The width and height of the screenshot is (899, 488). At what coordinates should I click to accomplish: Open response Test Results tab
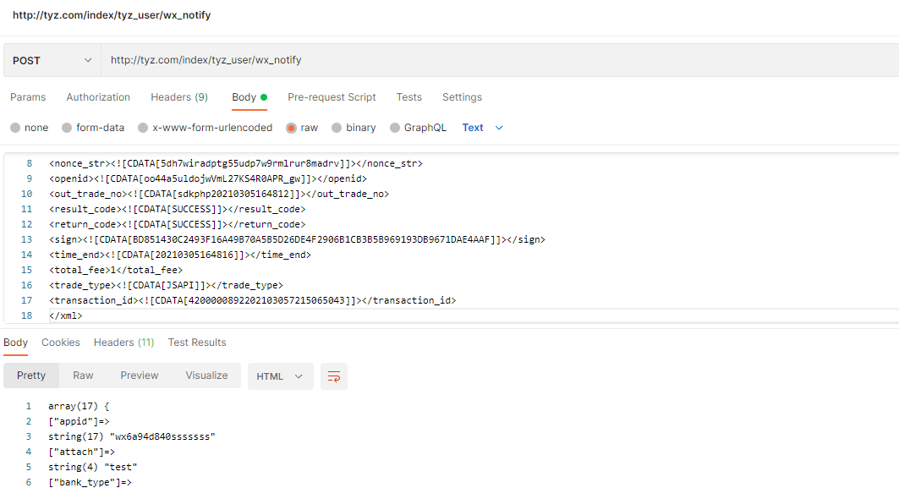[197, 343]
